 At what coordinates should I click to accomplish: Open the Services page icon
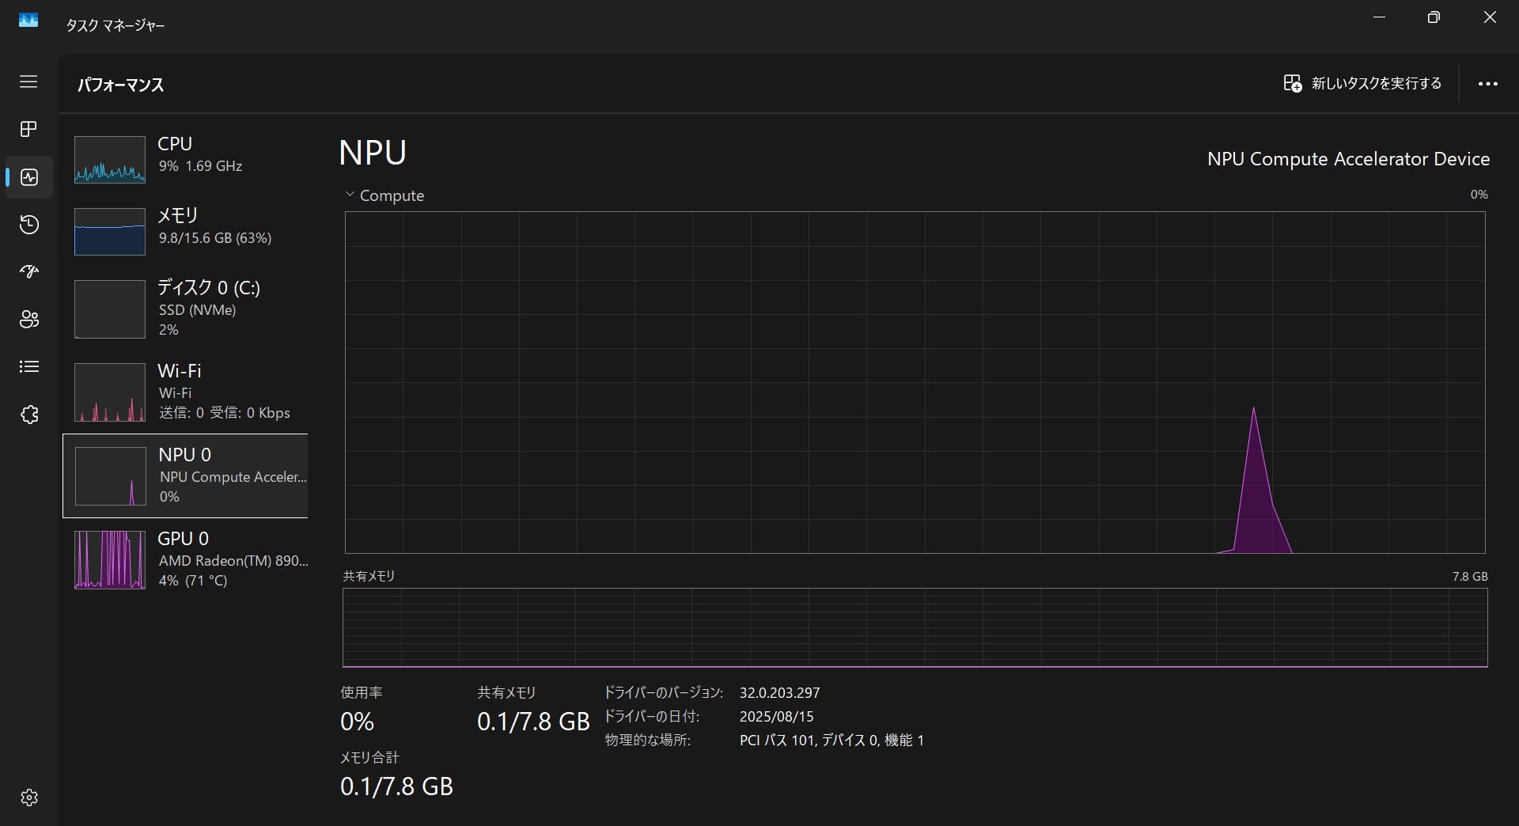point(29,415)
